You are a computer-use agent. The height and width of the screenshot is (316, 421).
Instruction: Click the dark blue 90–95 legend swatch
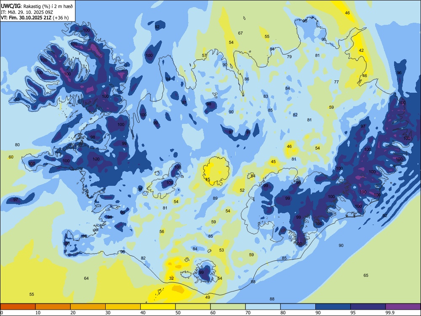[333, 307]
